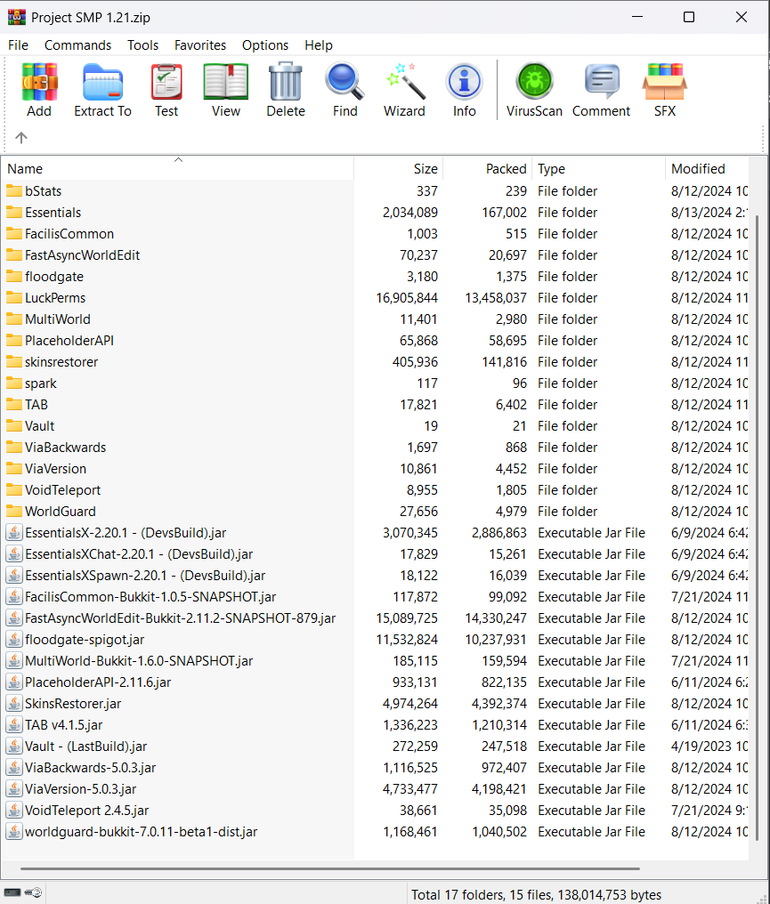The height and width of the screenshot is (904, 770).
Task: Sort by the Packed column header
Action: tap(488, 169)
